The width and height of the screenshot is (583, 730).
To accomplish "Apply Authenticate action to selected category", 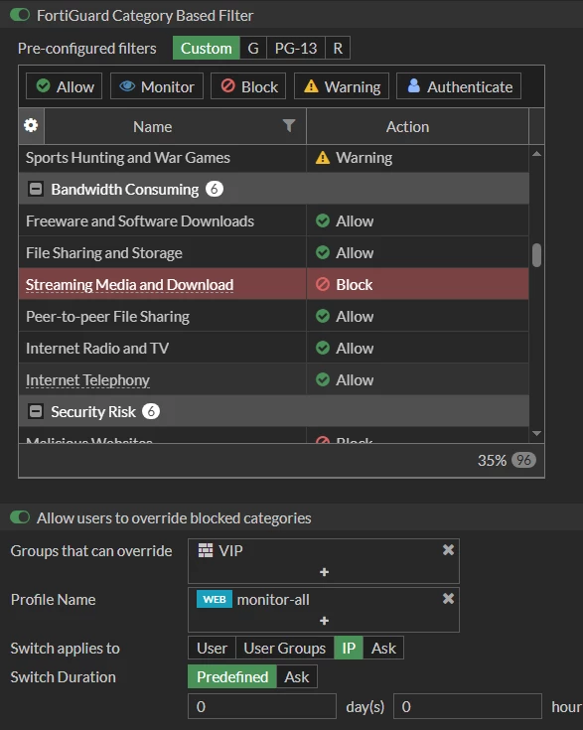I will pos(459,86).
